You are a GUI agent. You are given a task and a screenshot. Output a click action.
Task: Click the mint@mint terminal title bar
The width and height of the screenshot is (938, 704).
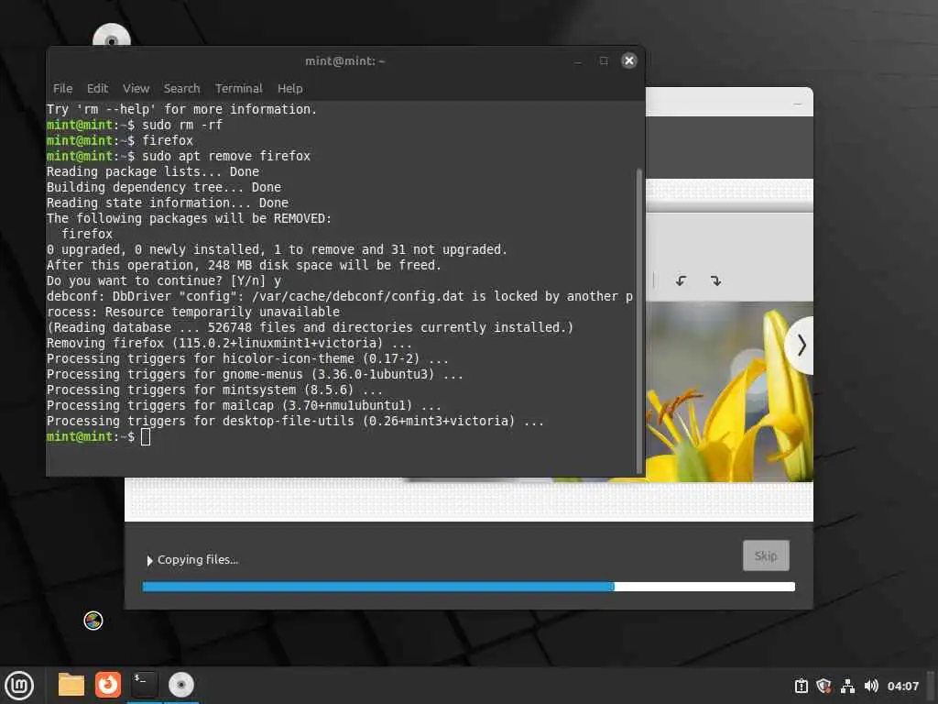pyautogui.click(x=345, y=60)
